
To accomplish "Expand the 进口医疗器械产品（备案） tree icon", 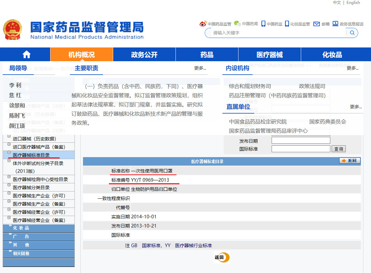I will point(9,144).
